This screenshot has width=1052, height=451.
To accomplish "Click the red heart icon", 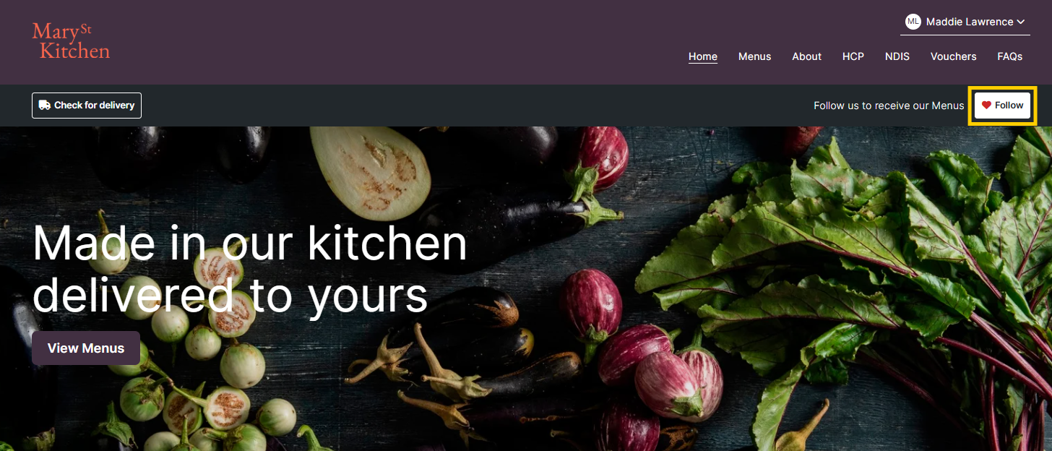I will tap(986, 106).
